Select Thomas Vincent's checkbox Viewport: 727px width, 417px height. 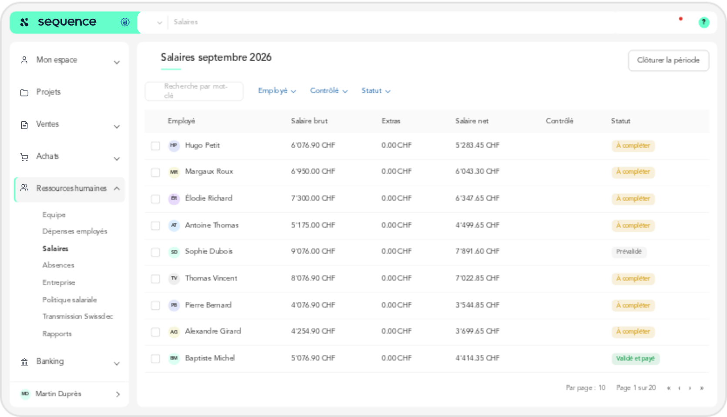155,279
